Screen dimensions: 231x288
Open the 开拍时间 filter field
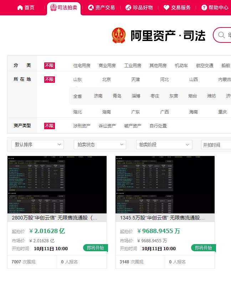(x=216, y=145)
